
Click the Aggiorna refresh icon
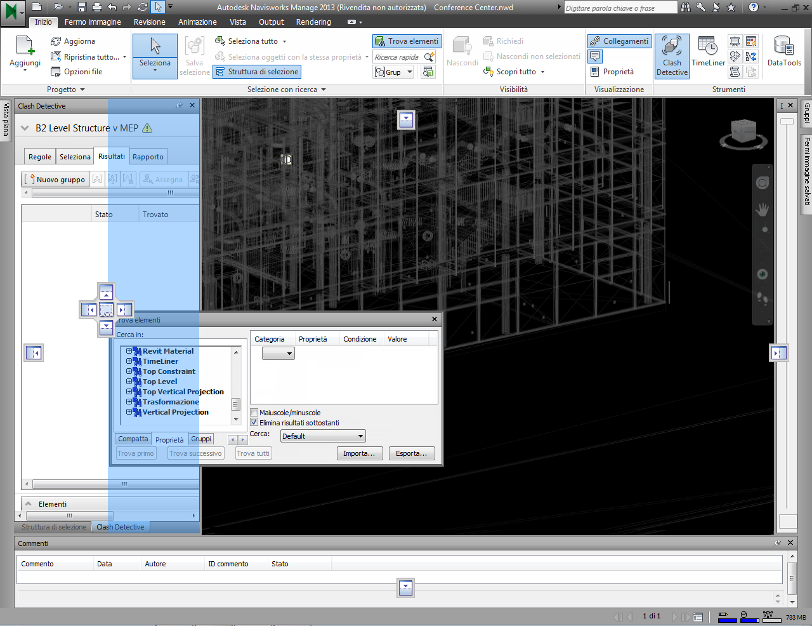pyautogui.click(x=56, y=41)
